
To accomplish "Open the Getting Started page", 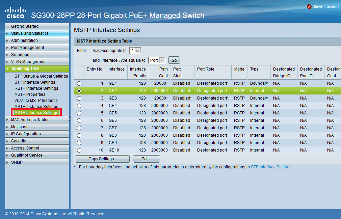I will (x=37, y=26).
